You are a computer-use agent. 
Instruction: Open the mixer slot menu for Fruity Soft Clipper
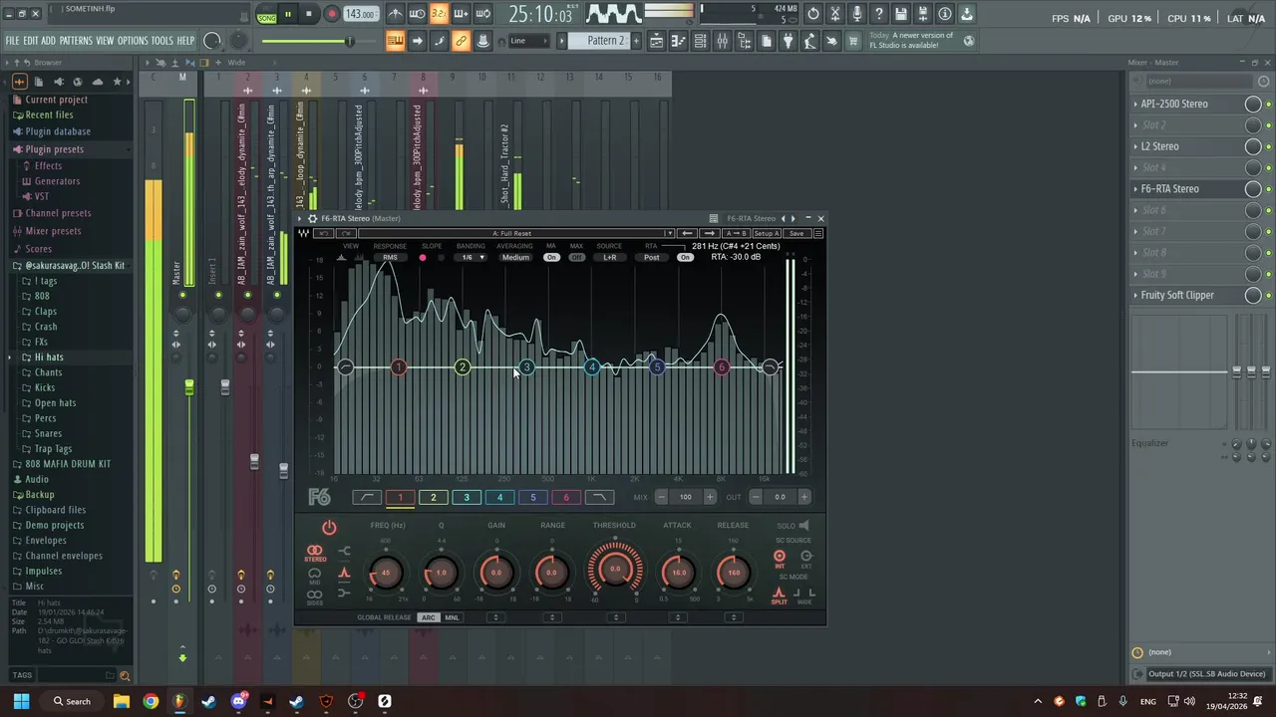coord(1135,295)
